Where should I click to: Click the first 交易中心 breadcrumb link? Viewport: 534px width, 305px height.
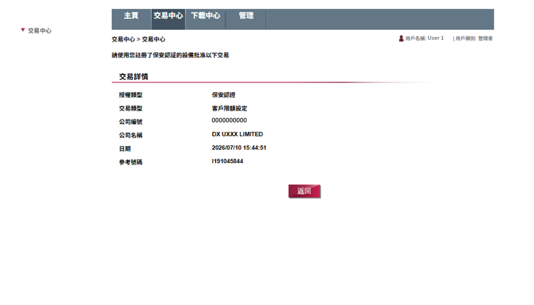click(123, 39)
